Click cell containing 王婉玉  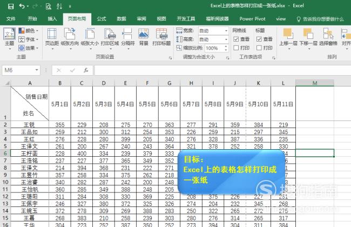30,211
